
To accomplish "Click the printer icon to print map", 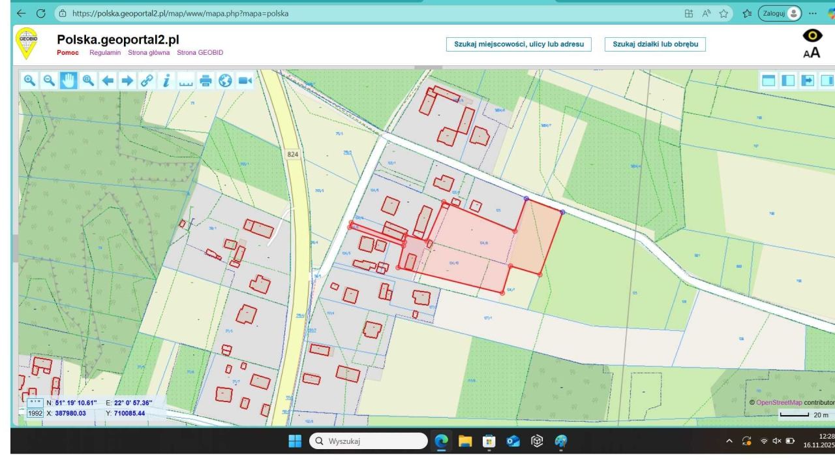I will point(205,80).
